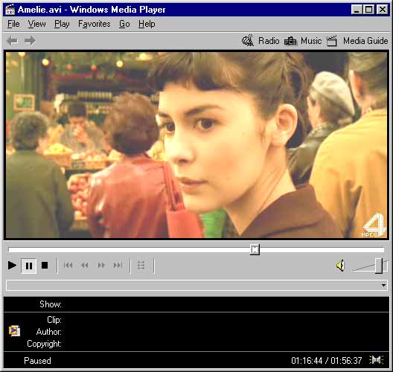
Task: Click the rewind icon
Action: tap(85, 265)
